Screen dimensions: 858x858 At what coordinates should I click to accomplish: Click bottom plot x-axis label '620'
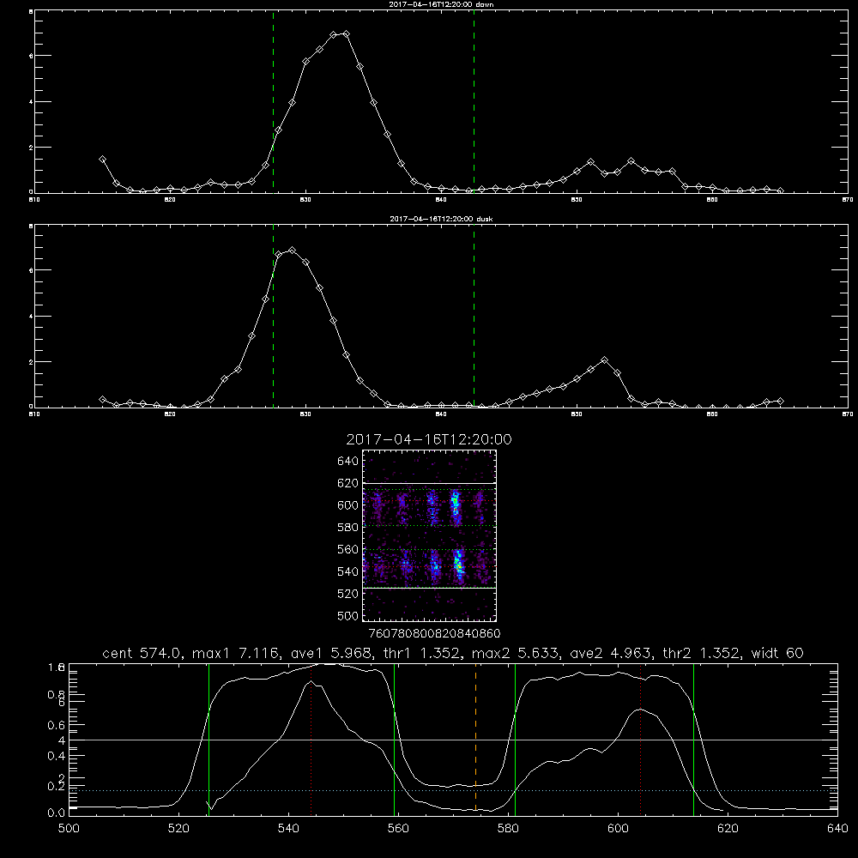click(x=728, y=829)
